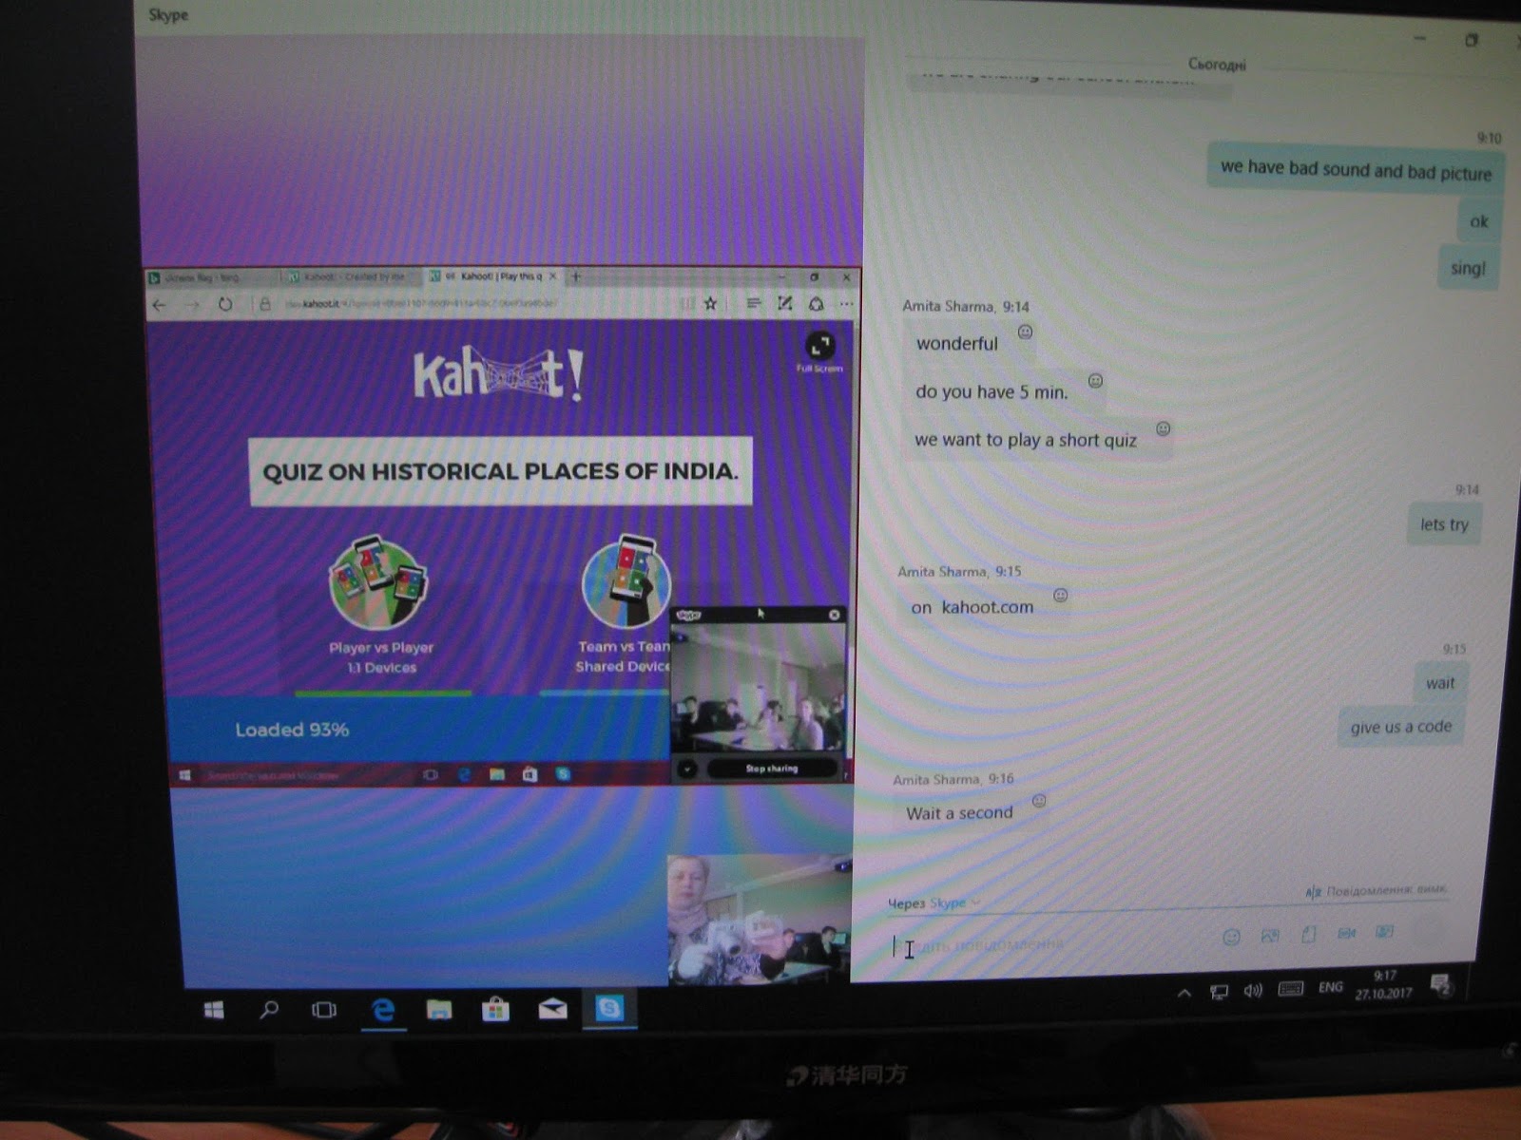Expand the 'Через Skype' dropdown
The width and height of the screenshot is (1521, 1140).
click(x=934, y=902)
